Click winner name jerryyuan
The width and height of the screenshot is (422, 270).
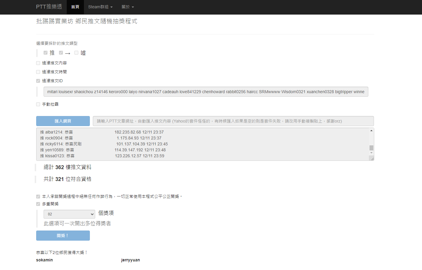pos(130,260)
